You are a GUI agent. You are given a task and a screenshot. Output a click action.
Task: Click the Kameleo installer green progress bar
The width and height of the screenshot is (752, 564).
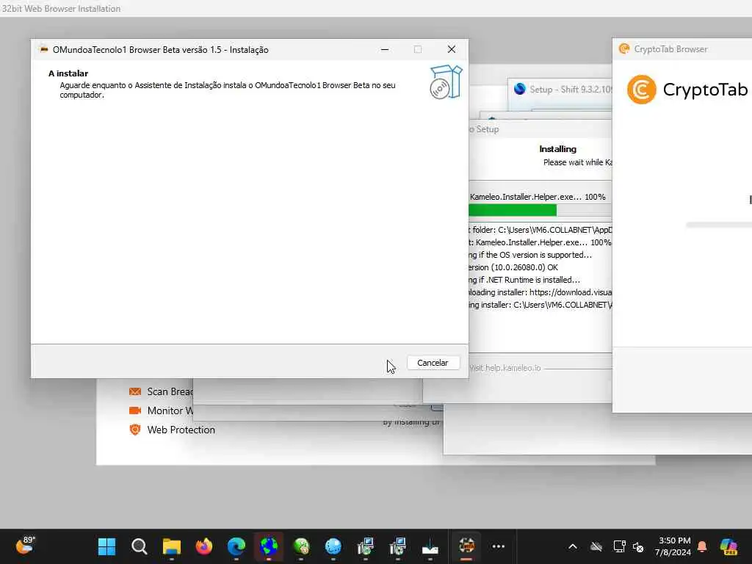(x=513, y=210)
